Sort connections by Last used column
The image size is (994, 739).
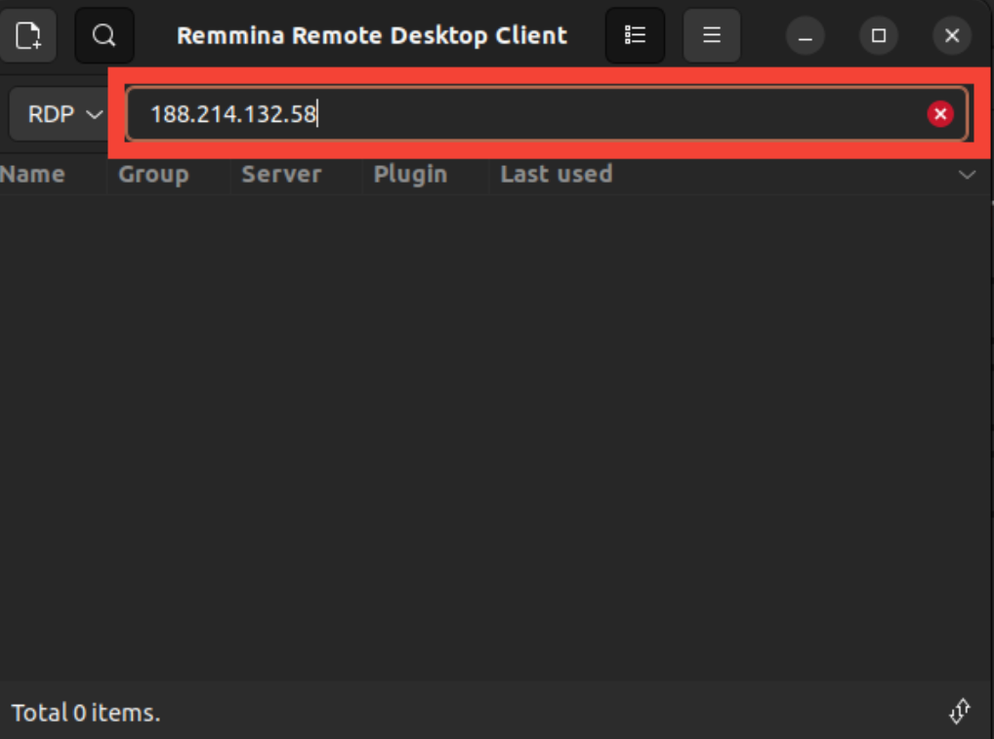pyautogui.click(x=557, y=175)
